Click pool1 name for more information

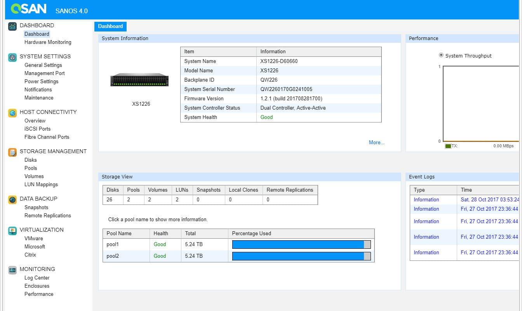click(x=113, y=244)
